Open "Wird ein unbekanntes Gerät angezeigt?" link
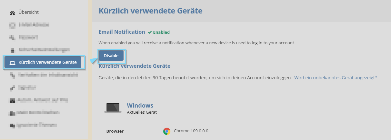 (x=335, y=78)
